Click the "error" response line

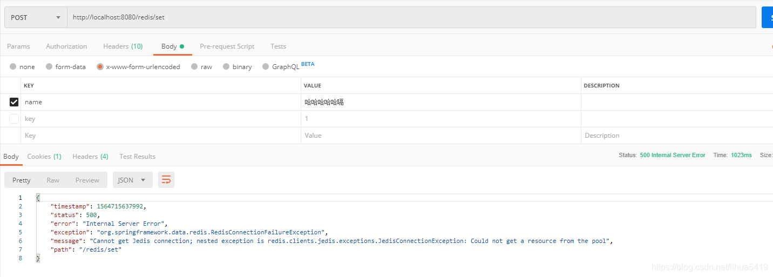[110, 224]
